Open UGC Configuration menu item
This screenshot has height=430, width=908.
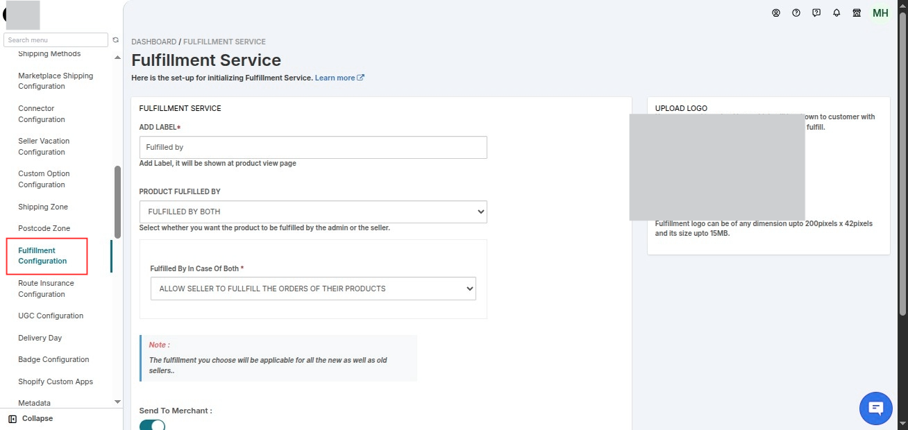pyautogui.click(x=51, y=316)
